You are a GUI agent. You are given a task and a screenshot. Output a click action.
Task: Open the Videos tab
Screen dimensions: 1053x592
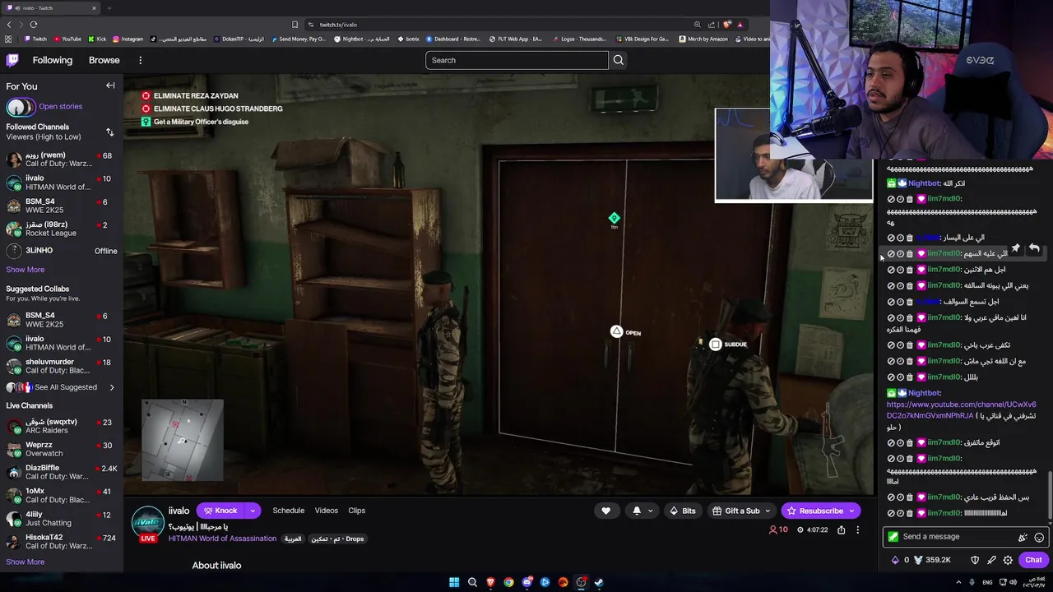pyautogui.click(x=326, y=511)
